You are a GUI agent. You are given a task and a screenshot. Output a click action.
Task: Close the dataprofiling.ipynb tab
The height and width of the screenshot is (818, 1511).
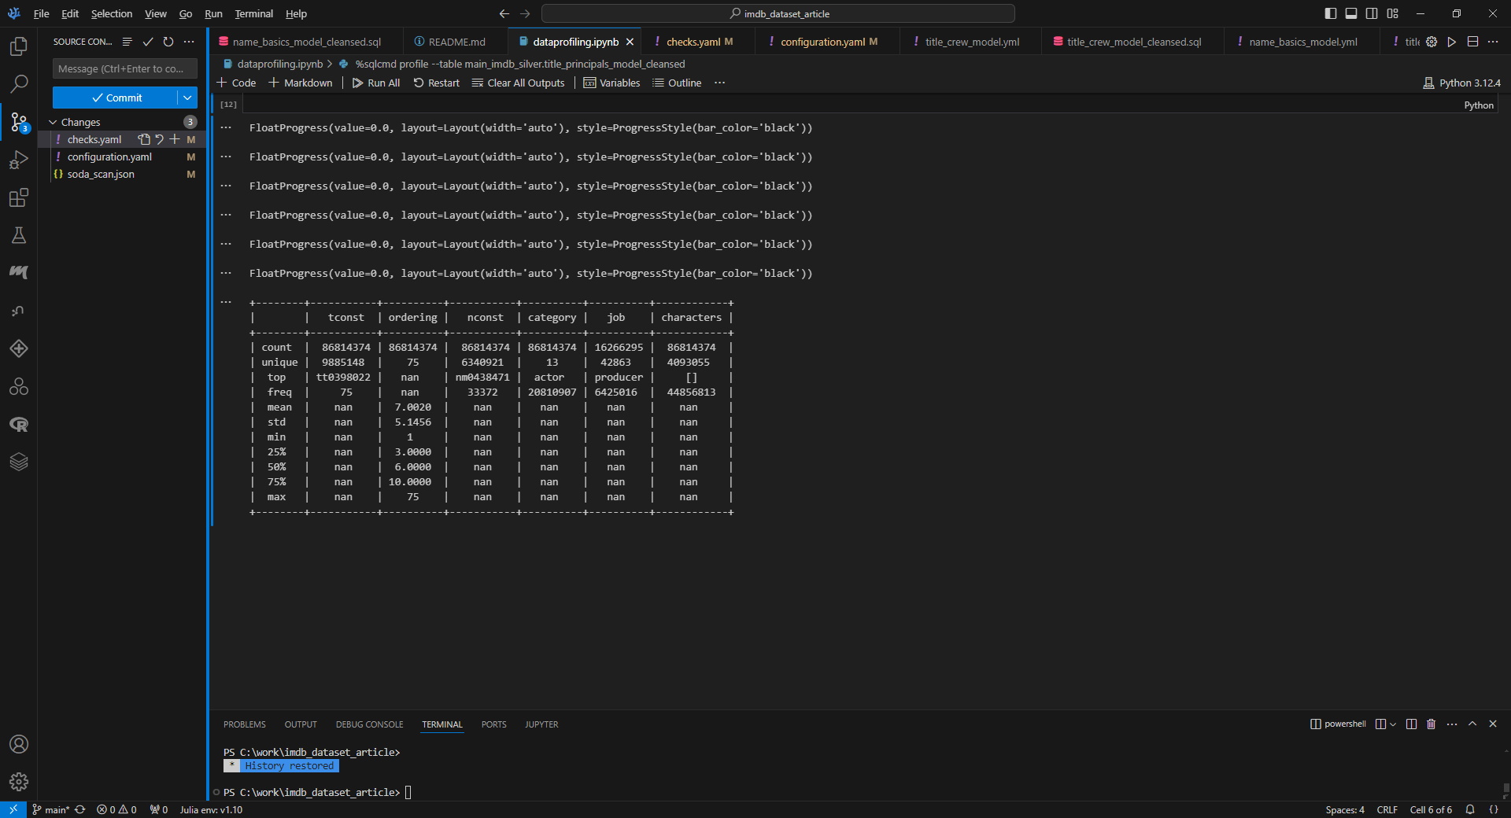pos(630,42)
